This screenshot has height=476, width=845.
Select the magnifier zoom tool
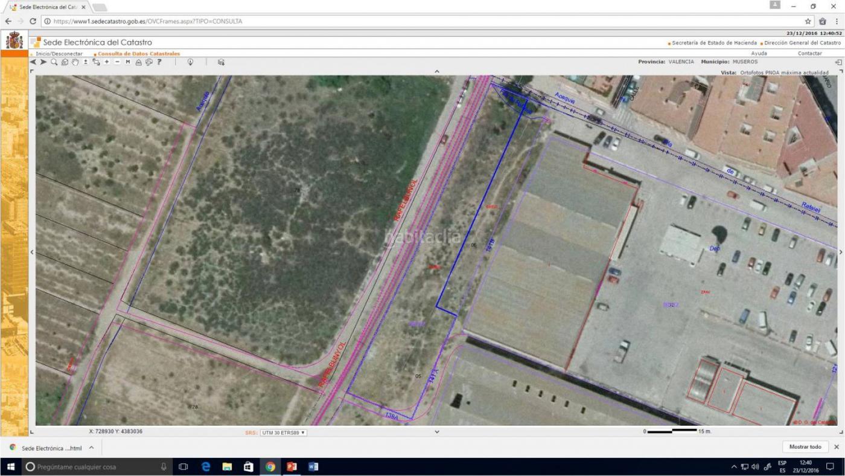54,62
